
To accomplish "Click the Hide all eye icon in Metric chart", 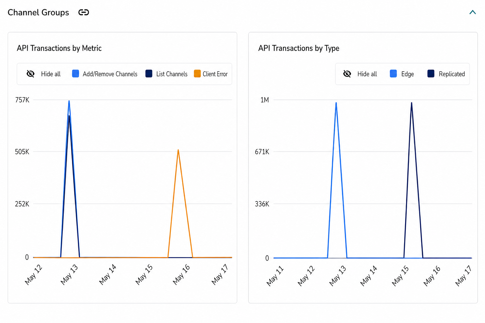I will coord(31,74).
